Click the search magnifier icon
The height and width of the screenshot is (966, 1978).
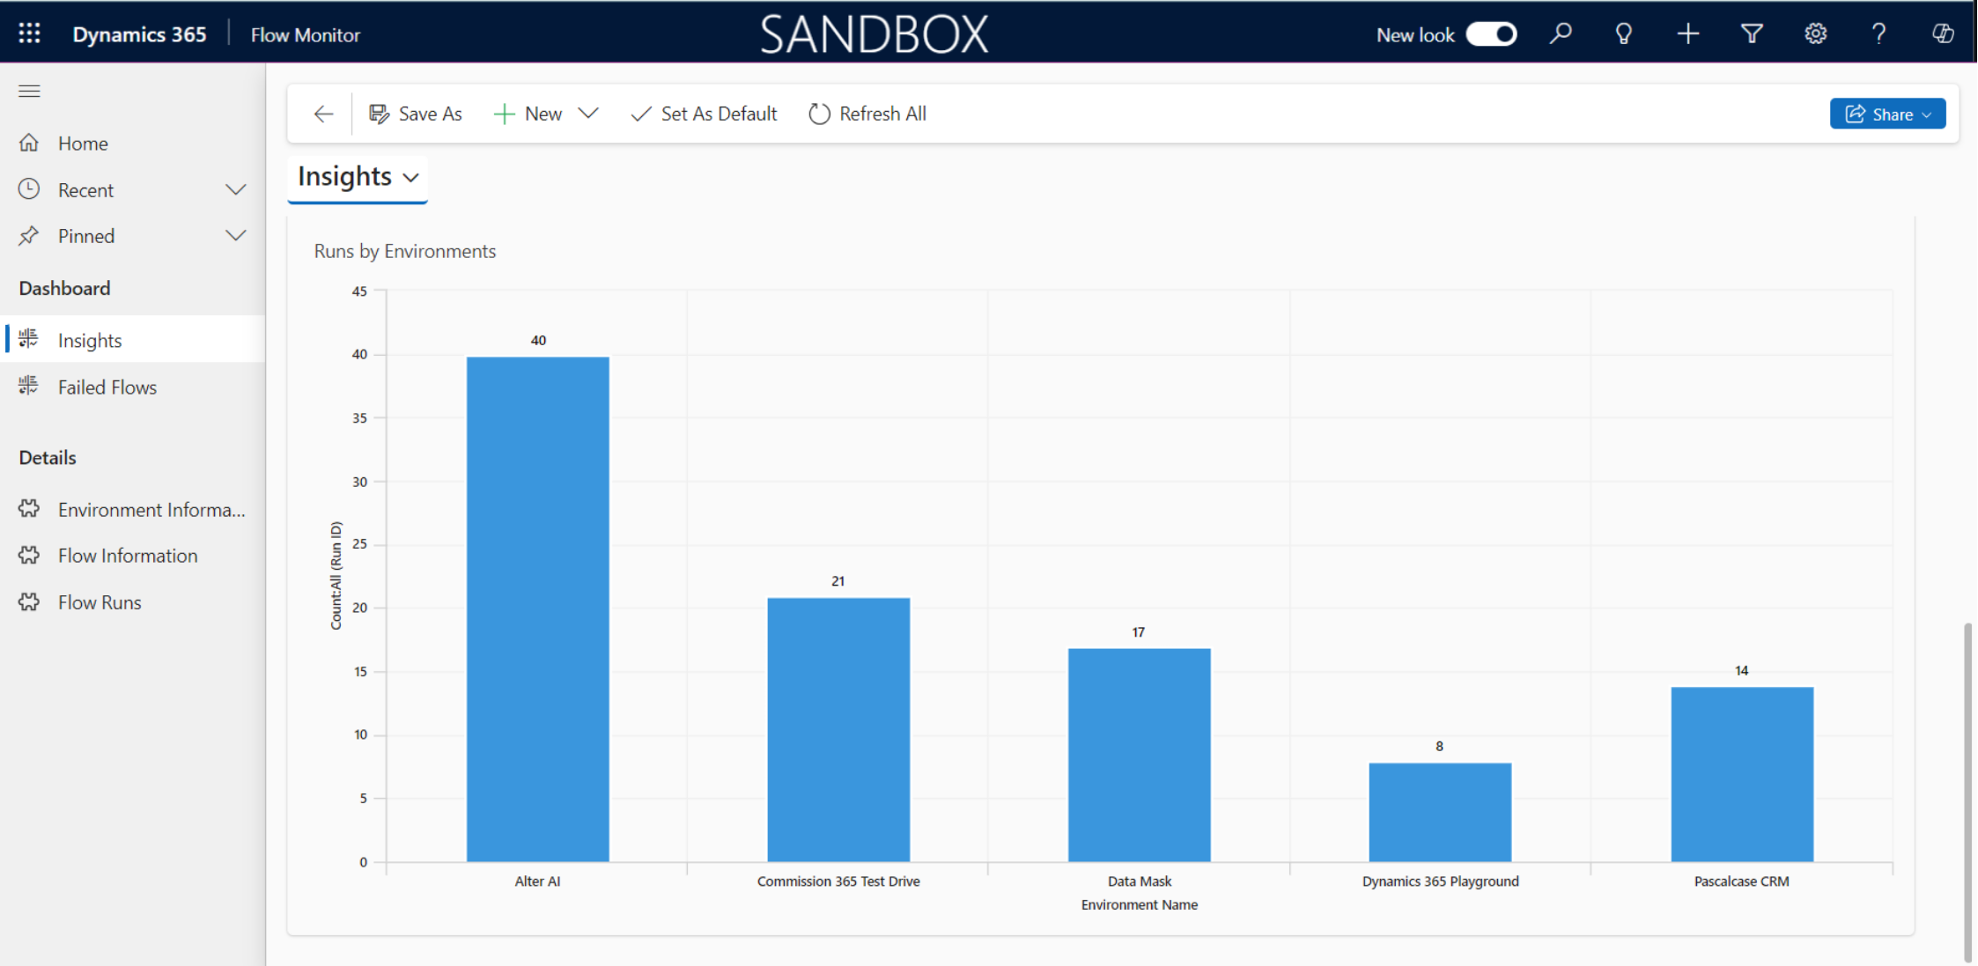point(1561,33)
